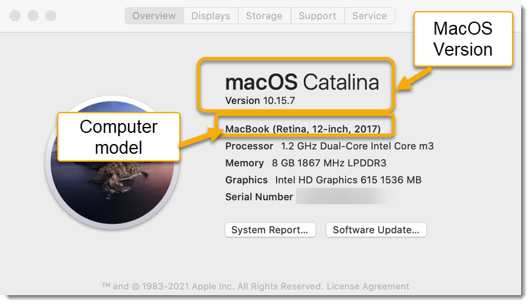The width and height of the screenshot is (531, 305).
Task: Open the Storage tab
Action: pyautogui.click(x=264, y=16)
